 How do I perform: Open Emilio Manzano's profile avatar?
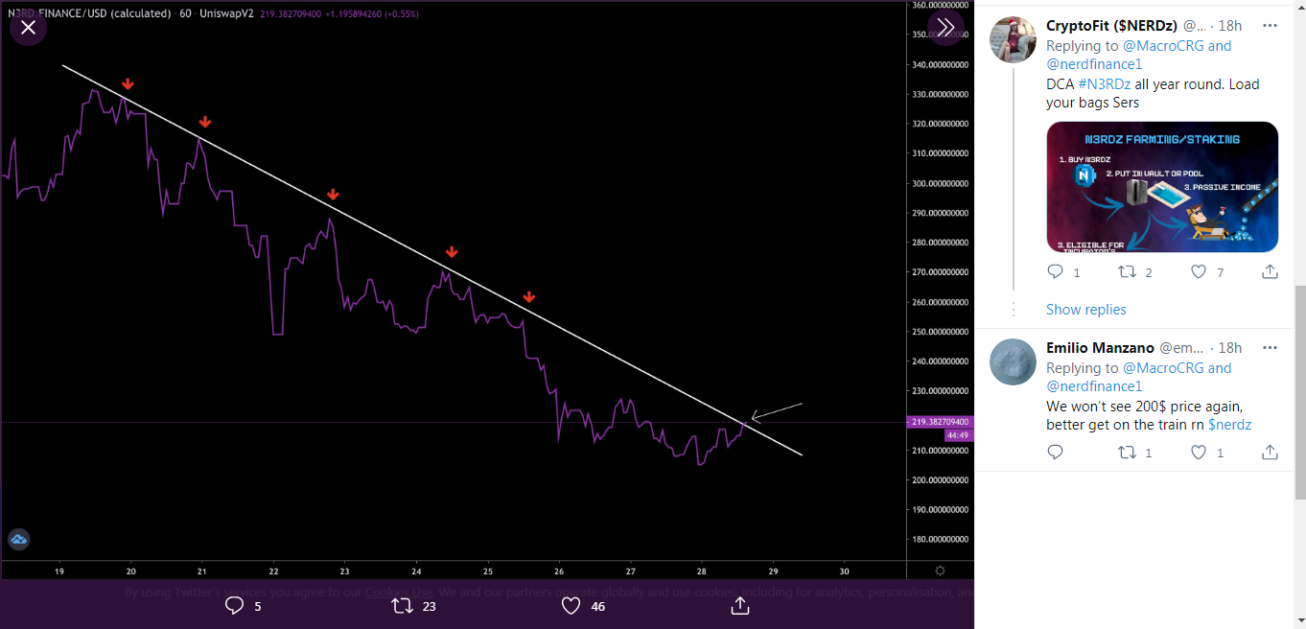[x=1013, y=361]
